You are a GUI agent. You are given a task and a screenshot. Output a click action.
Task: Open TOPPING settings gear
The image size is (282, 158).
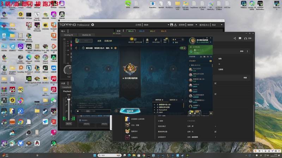pyautogui.click(x=93, y=25)
